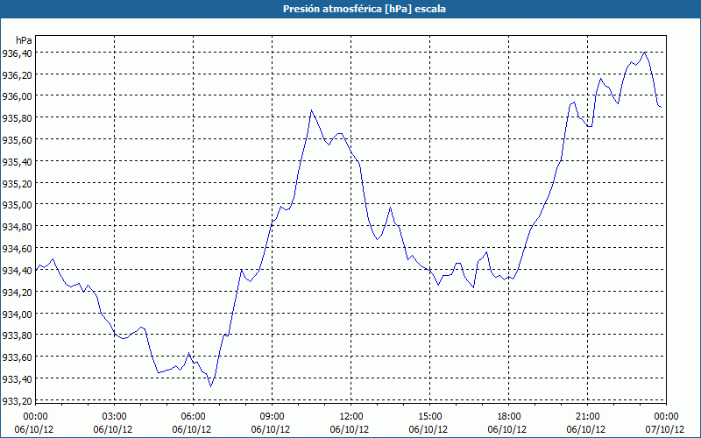Click the 934,00 y-axis value
The image size is (701, 438).
tap(17, 314)
